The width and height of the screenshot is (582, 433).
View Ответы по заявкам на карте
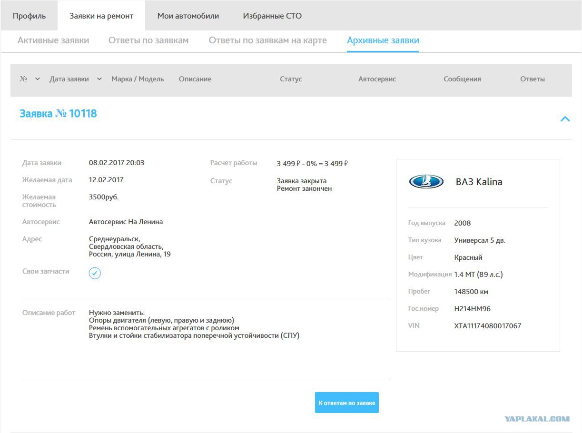268,40
